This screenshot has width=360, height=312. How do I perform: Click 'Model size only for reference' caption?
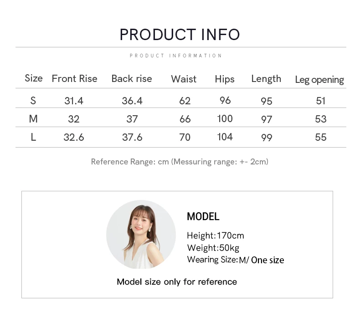coord(177,281)
